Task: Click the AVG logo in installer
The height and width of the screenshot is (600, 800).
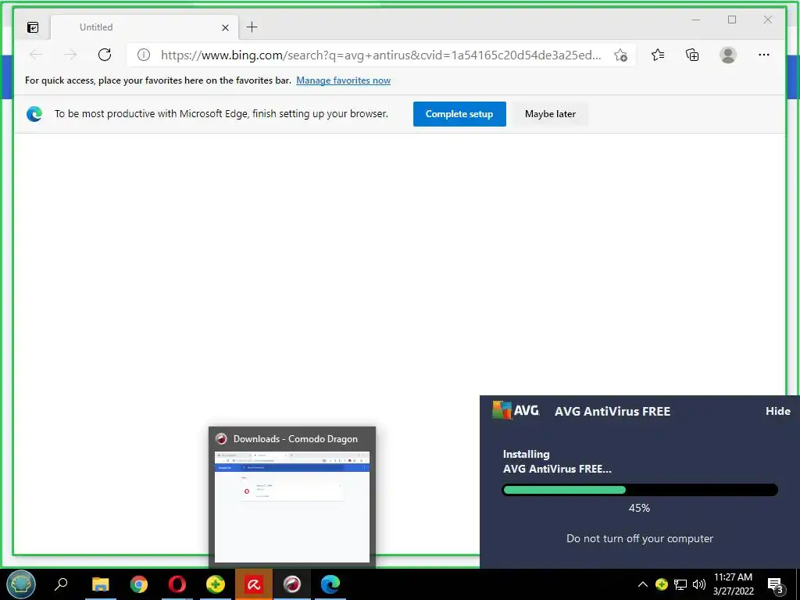Action: click(x=516, y=410)
